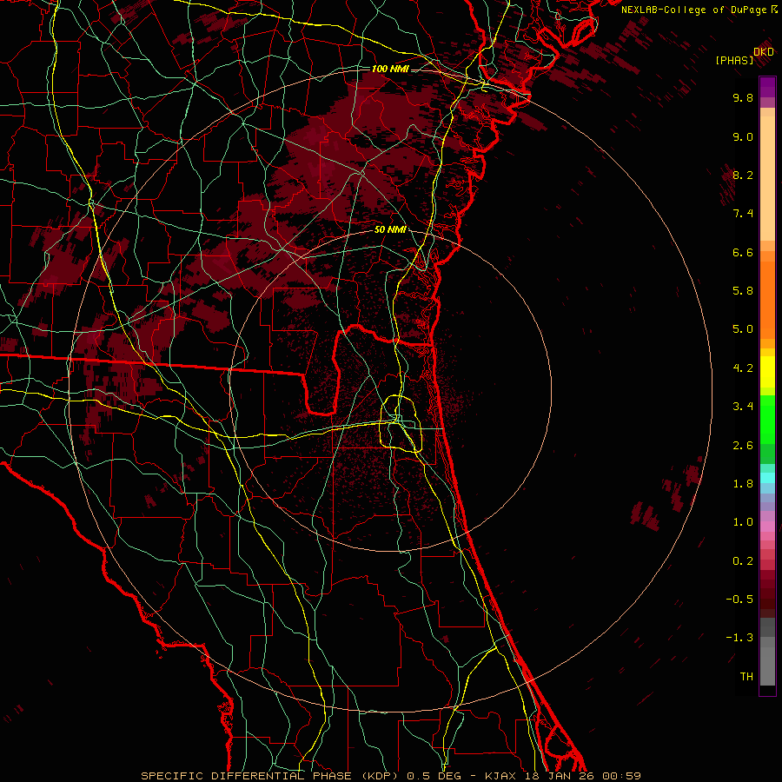Click the purple band atop the color bar
Viewport: 782px width, 782px height.
point(767,87)
